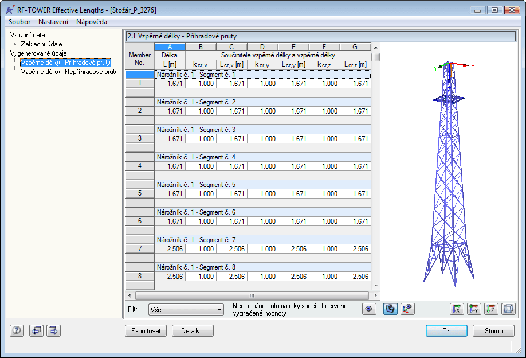Screen dimensions: 526x358
Task: Toggle the eye view mode button
Action: coord(369,309)
